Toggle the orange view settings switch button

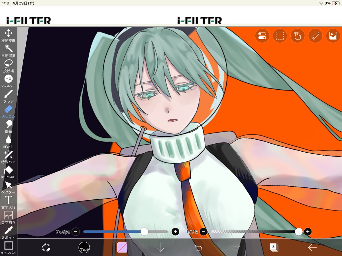pos(262,36)
